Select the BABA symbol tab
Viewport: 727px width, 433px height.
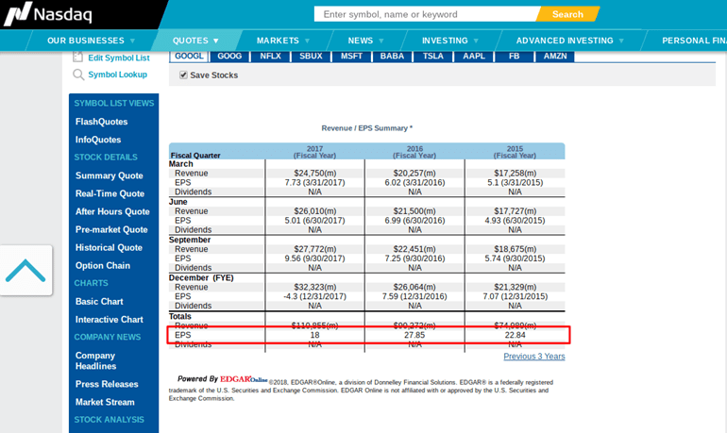click(x=392, y=56)
